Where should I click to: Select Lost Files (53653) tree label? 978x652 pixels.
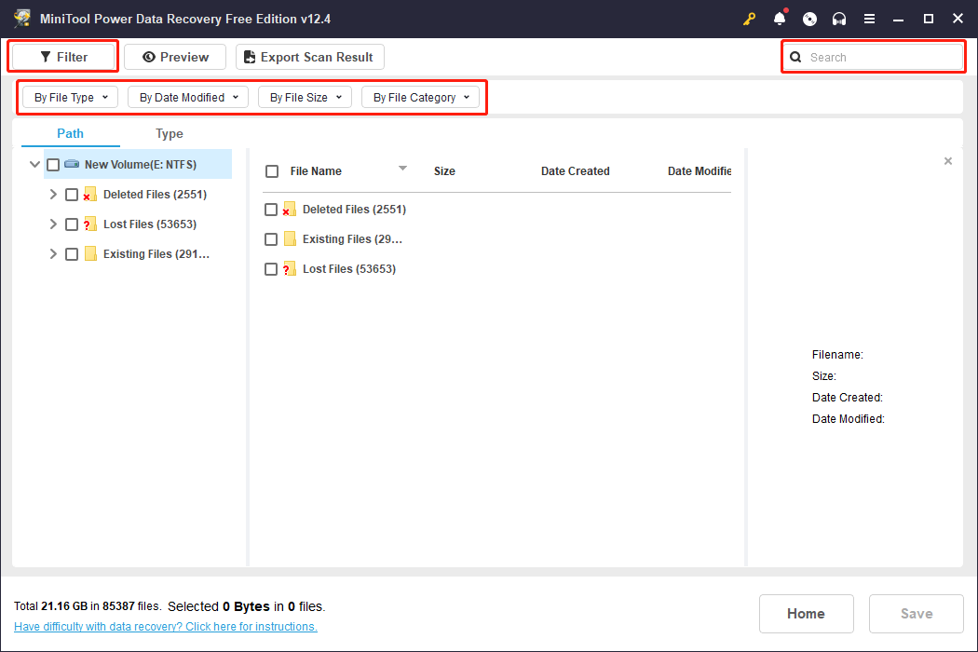tap(150, 224)
